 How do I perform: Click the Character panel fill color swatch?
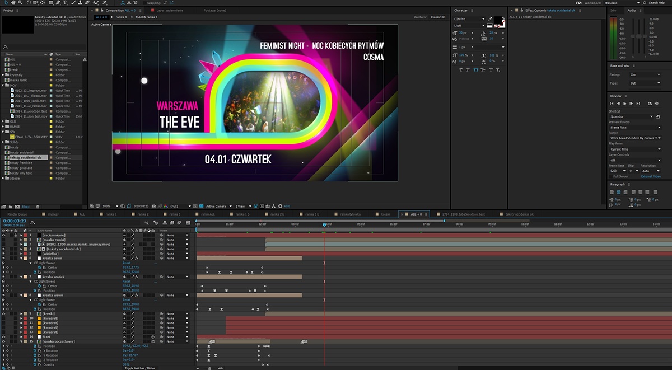click(x=498, y=21)
